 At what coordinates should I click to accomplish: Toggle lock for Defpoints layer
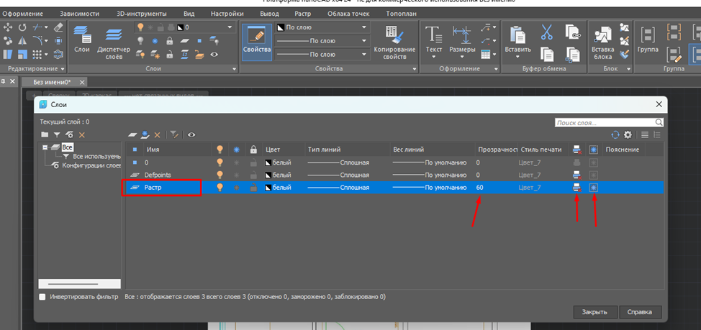[253, 175]
